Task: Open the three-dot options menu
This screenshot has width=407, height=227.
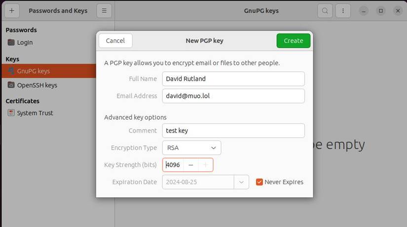Action: 343,10
